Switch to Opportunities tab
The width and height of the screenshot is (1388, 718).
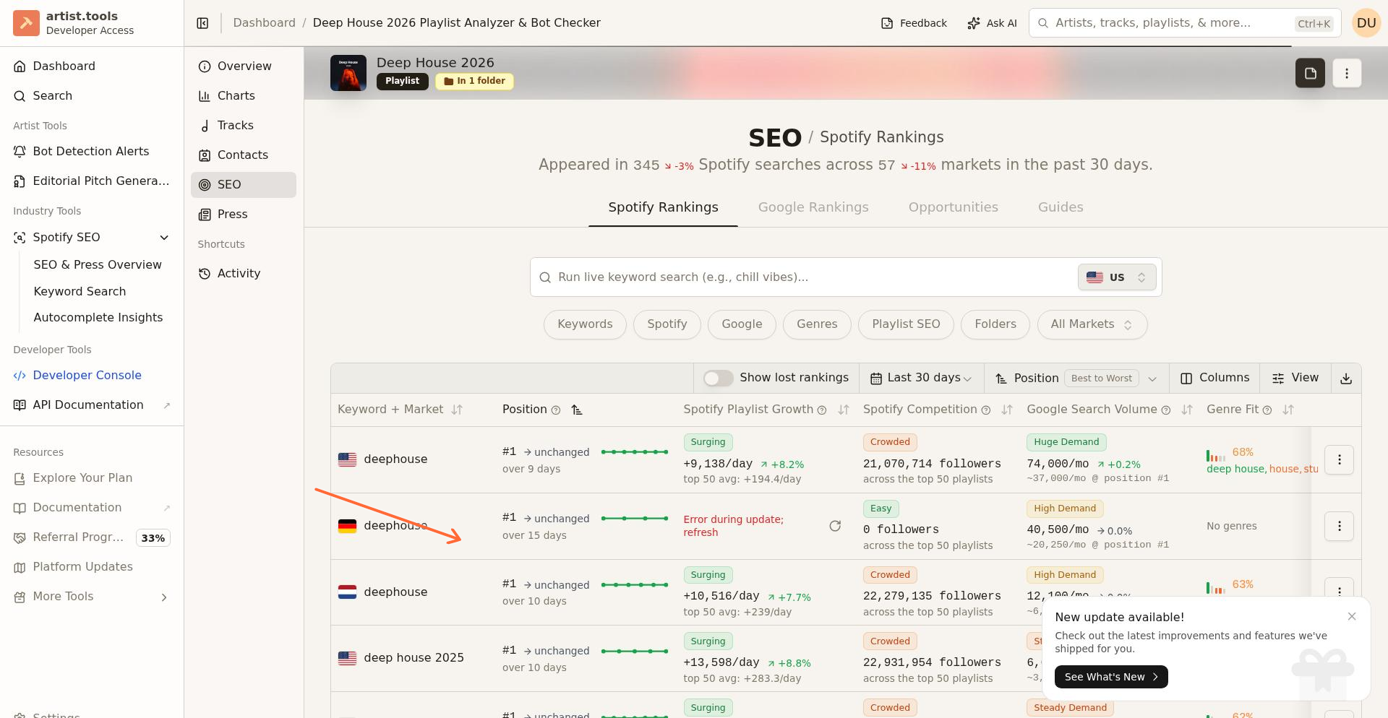pos(953,207)
